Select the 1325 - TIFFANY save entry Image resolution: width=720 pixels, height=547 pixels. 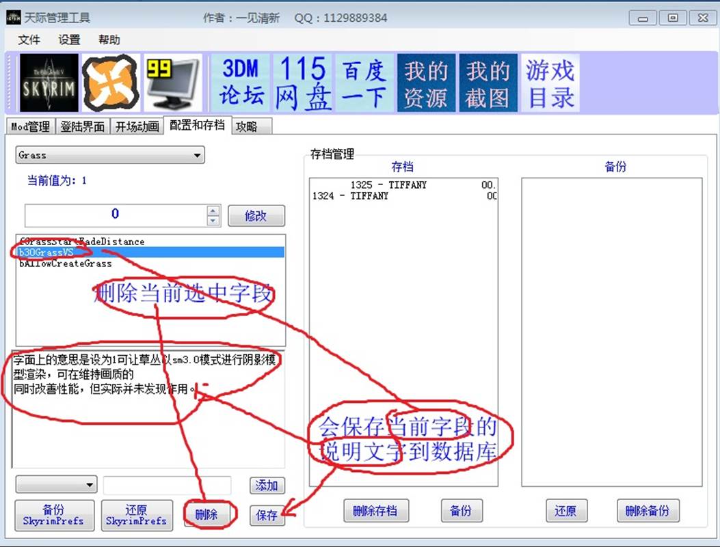click(x=388, y=185)
